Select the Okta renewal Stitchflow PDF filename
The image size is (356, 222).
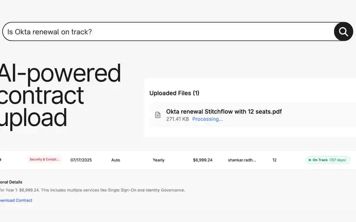coord(224,111)
